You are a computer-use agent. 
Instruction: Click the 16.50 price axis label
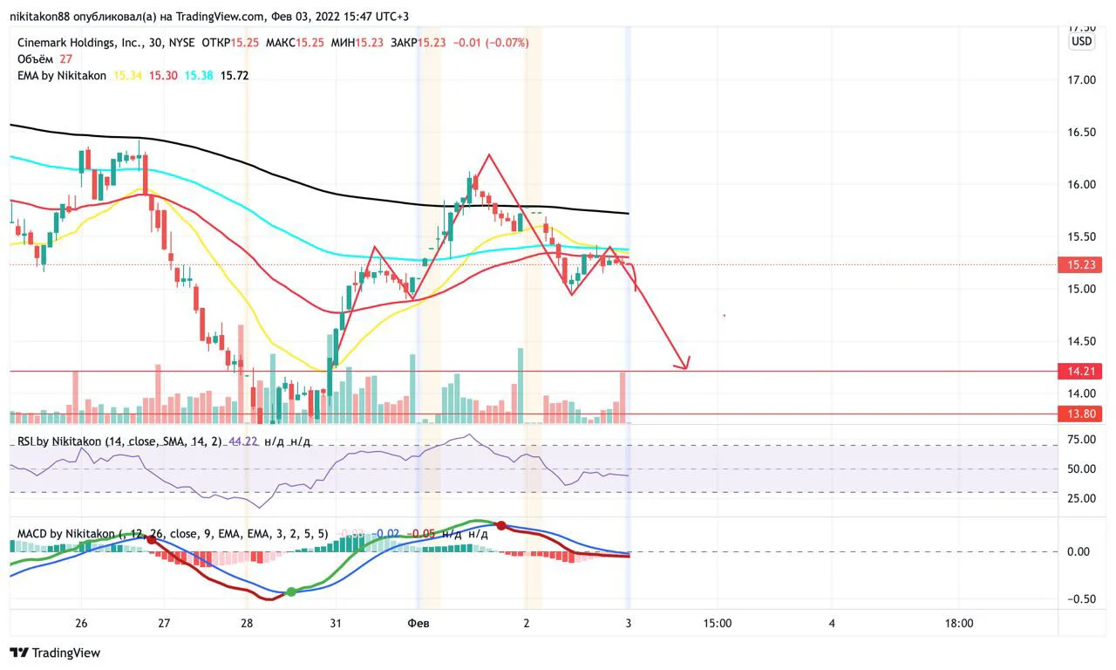tap(1082, 133)
